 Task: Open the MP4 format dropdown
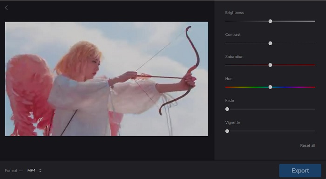click(x=34, y=170)
